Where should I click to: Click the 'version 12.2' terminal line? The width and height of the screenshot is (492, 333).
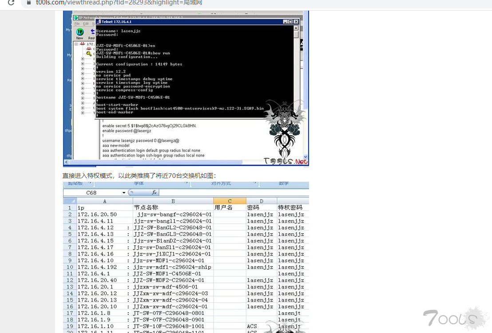pyautogui.click(x=111, y=72)
